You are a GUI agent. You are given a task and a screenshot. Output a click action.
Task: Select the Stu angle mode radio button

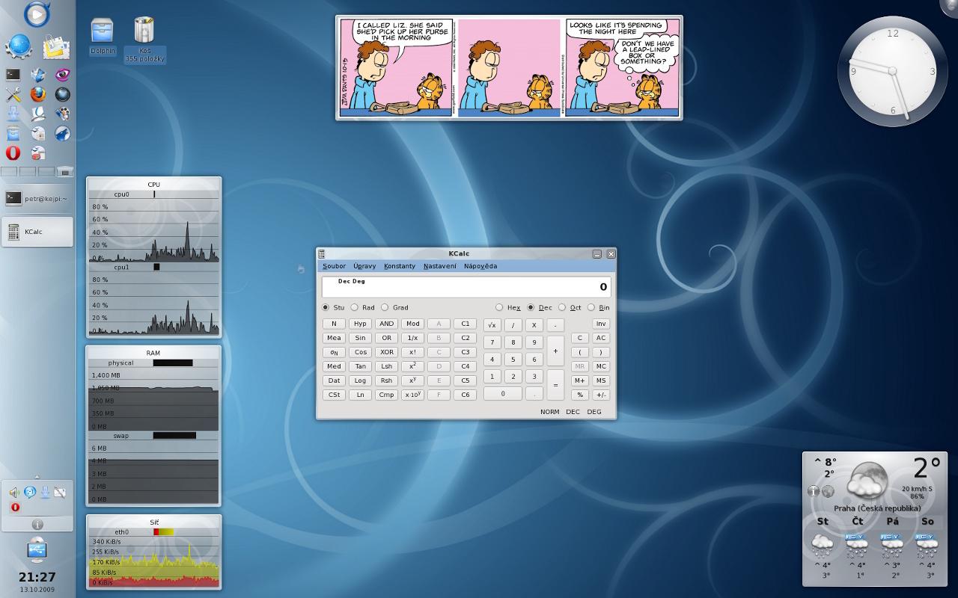point(326,307)
